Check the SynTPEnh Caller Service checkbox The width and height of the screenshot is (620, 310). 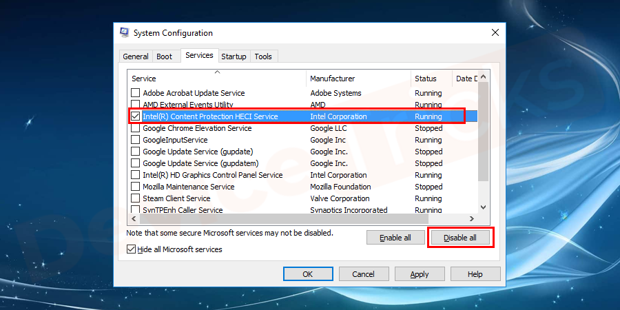coord(136,209)
